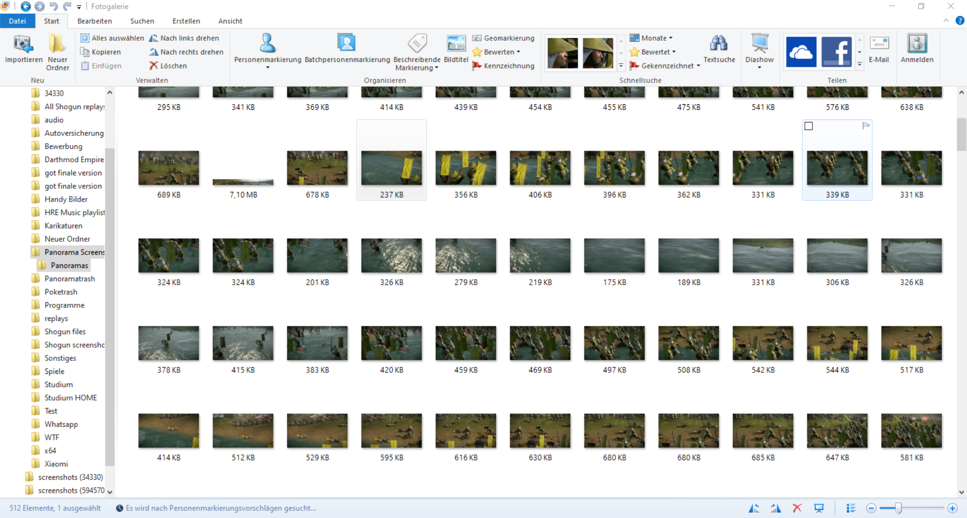Image resolution: width=967 pixels, height=518 pixels.
Task: Click the first person face in Schnellsuche
Action: click(563, 53)
